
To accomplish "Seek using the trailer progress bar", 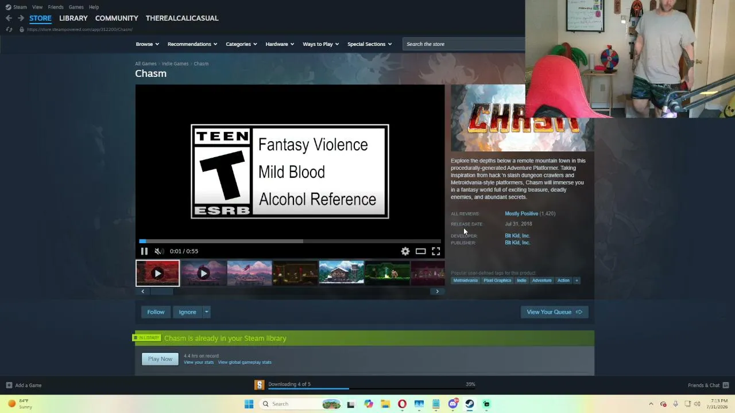I will [x=290, y=241].
